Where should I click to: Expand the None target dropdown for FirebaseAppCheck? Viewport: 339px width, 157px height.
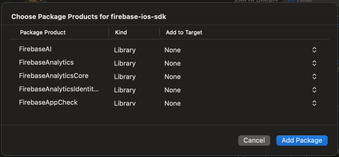tap(173, 103)
